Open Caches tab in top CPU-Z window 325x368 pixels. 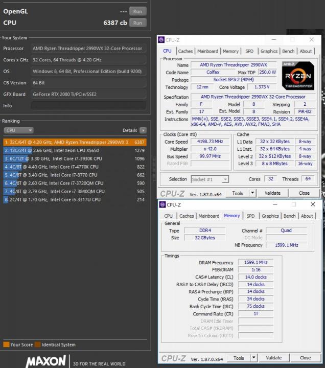185,51
